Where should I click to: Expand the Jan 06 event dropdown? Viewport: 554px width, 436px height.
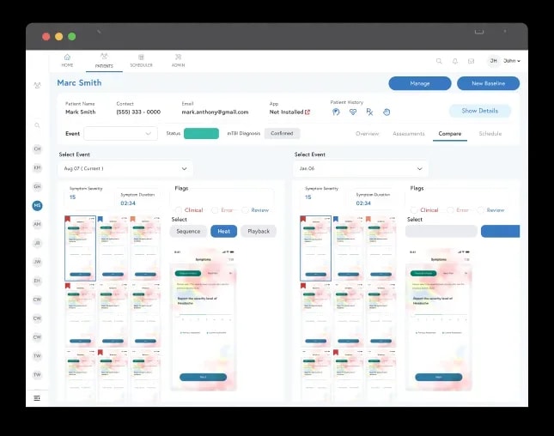pos(361,168)
